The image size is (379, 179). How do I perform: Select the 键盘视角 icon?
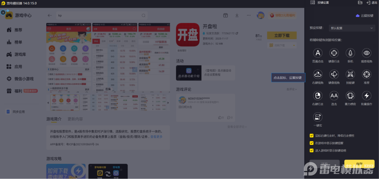tap(334, 74)
